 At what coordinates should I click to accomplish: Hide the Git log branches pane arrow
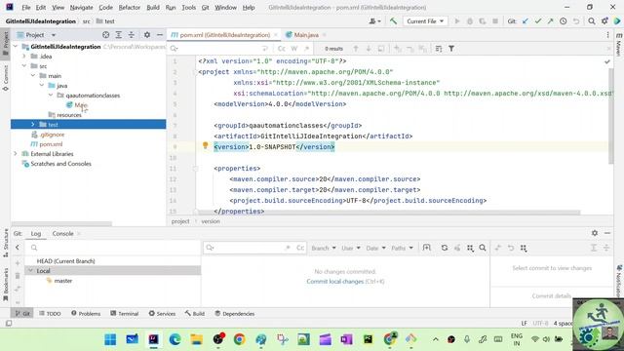[x=18, y=248]
